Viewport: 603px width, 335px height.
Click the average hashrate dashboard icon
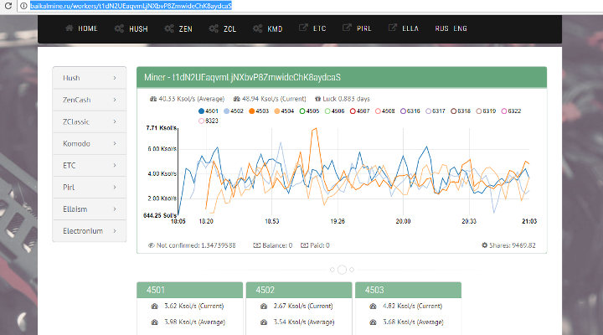[153, 99]
